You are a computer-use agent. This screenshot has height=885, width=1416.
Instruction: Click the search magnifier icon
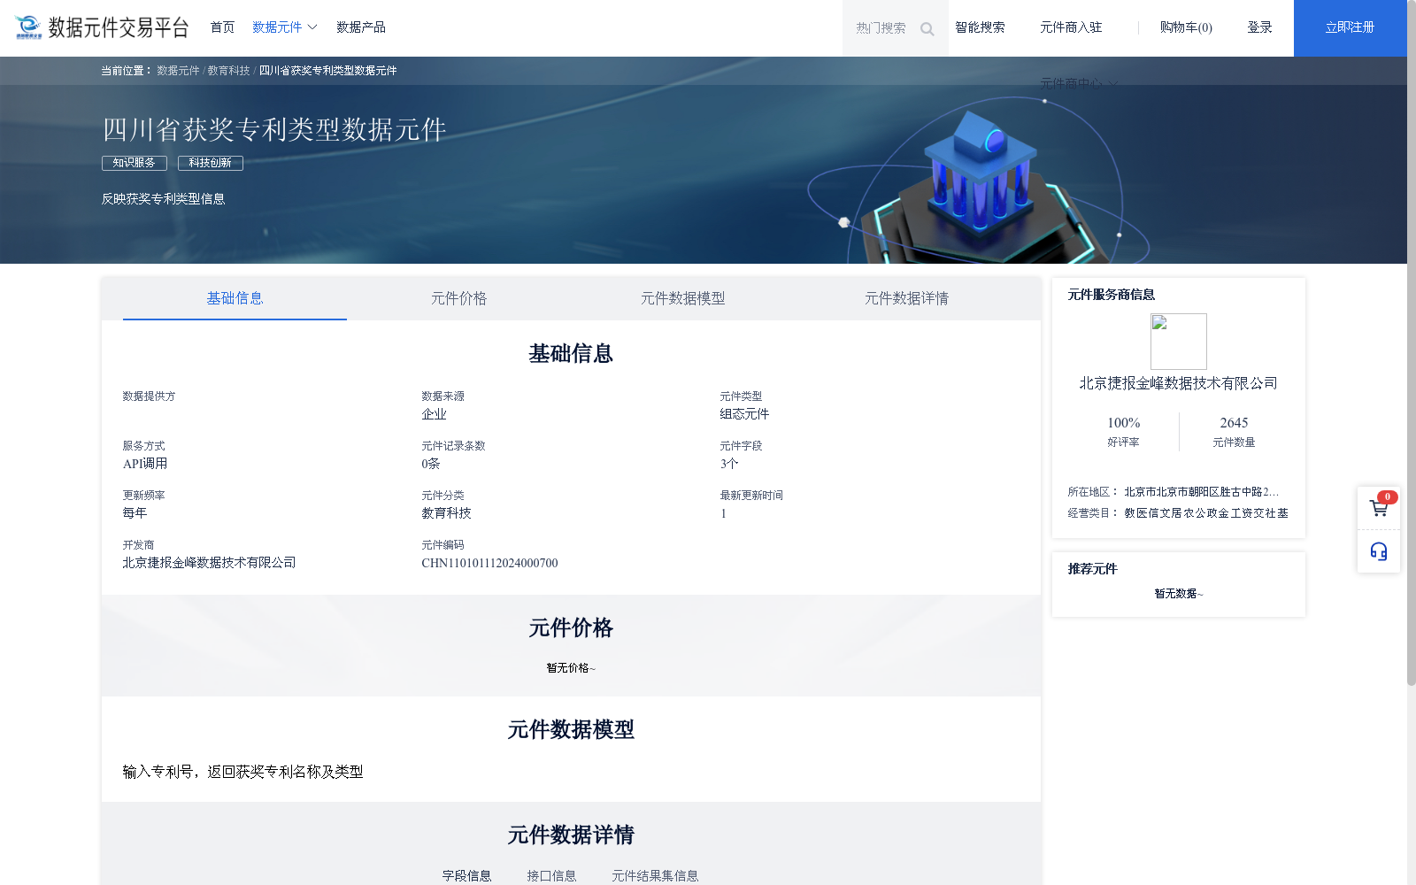pos(927,29)
